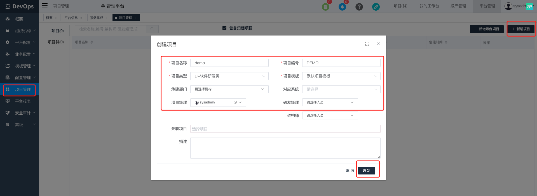The image size is (537, 196).
Task: Open the notification bell icon
Action: (342, 7)
